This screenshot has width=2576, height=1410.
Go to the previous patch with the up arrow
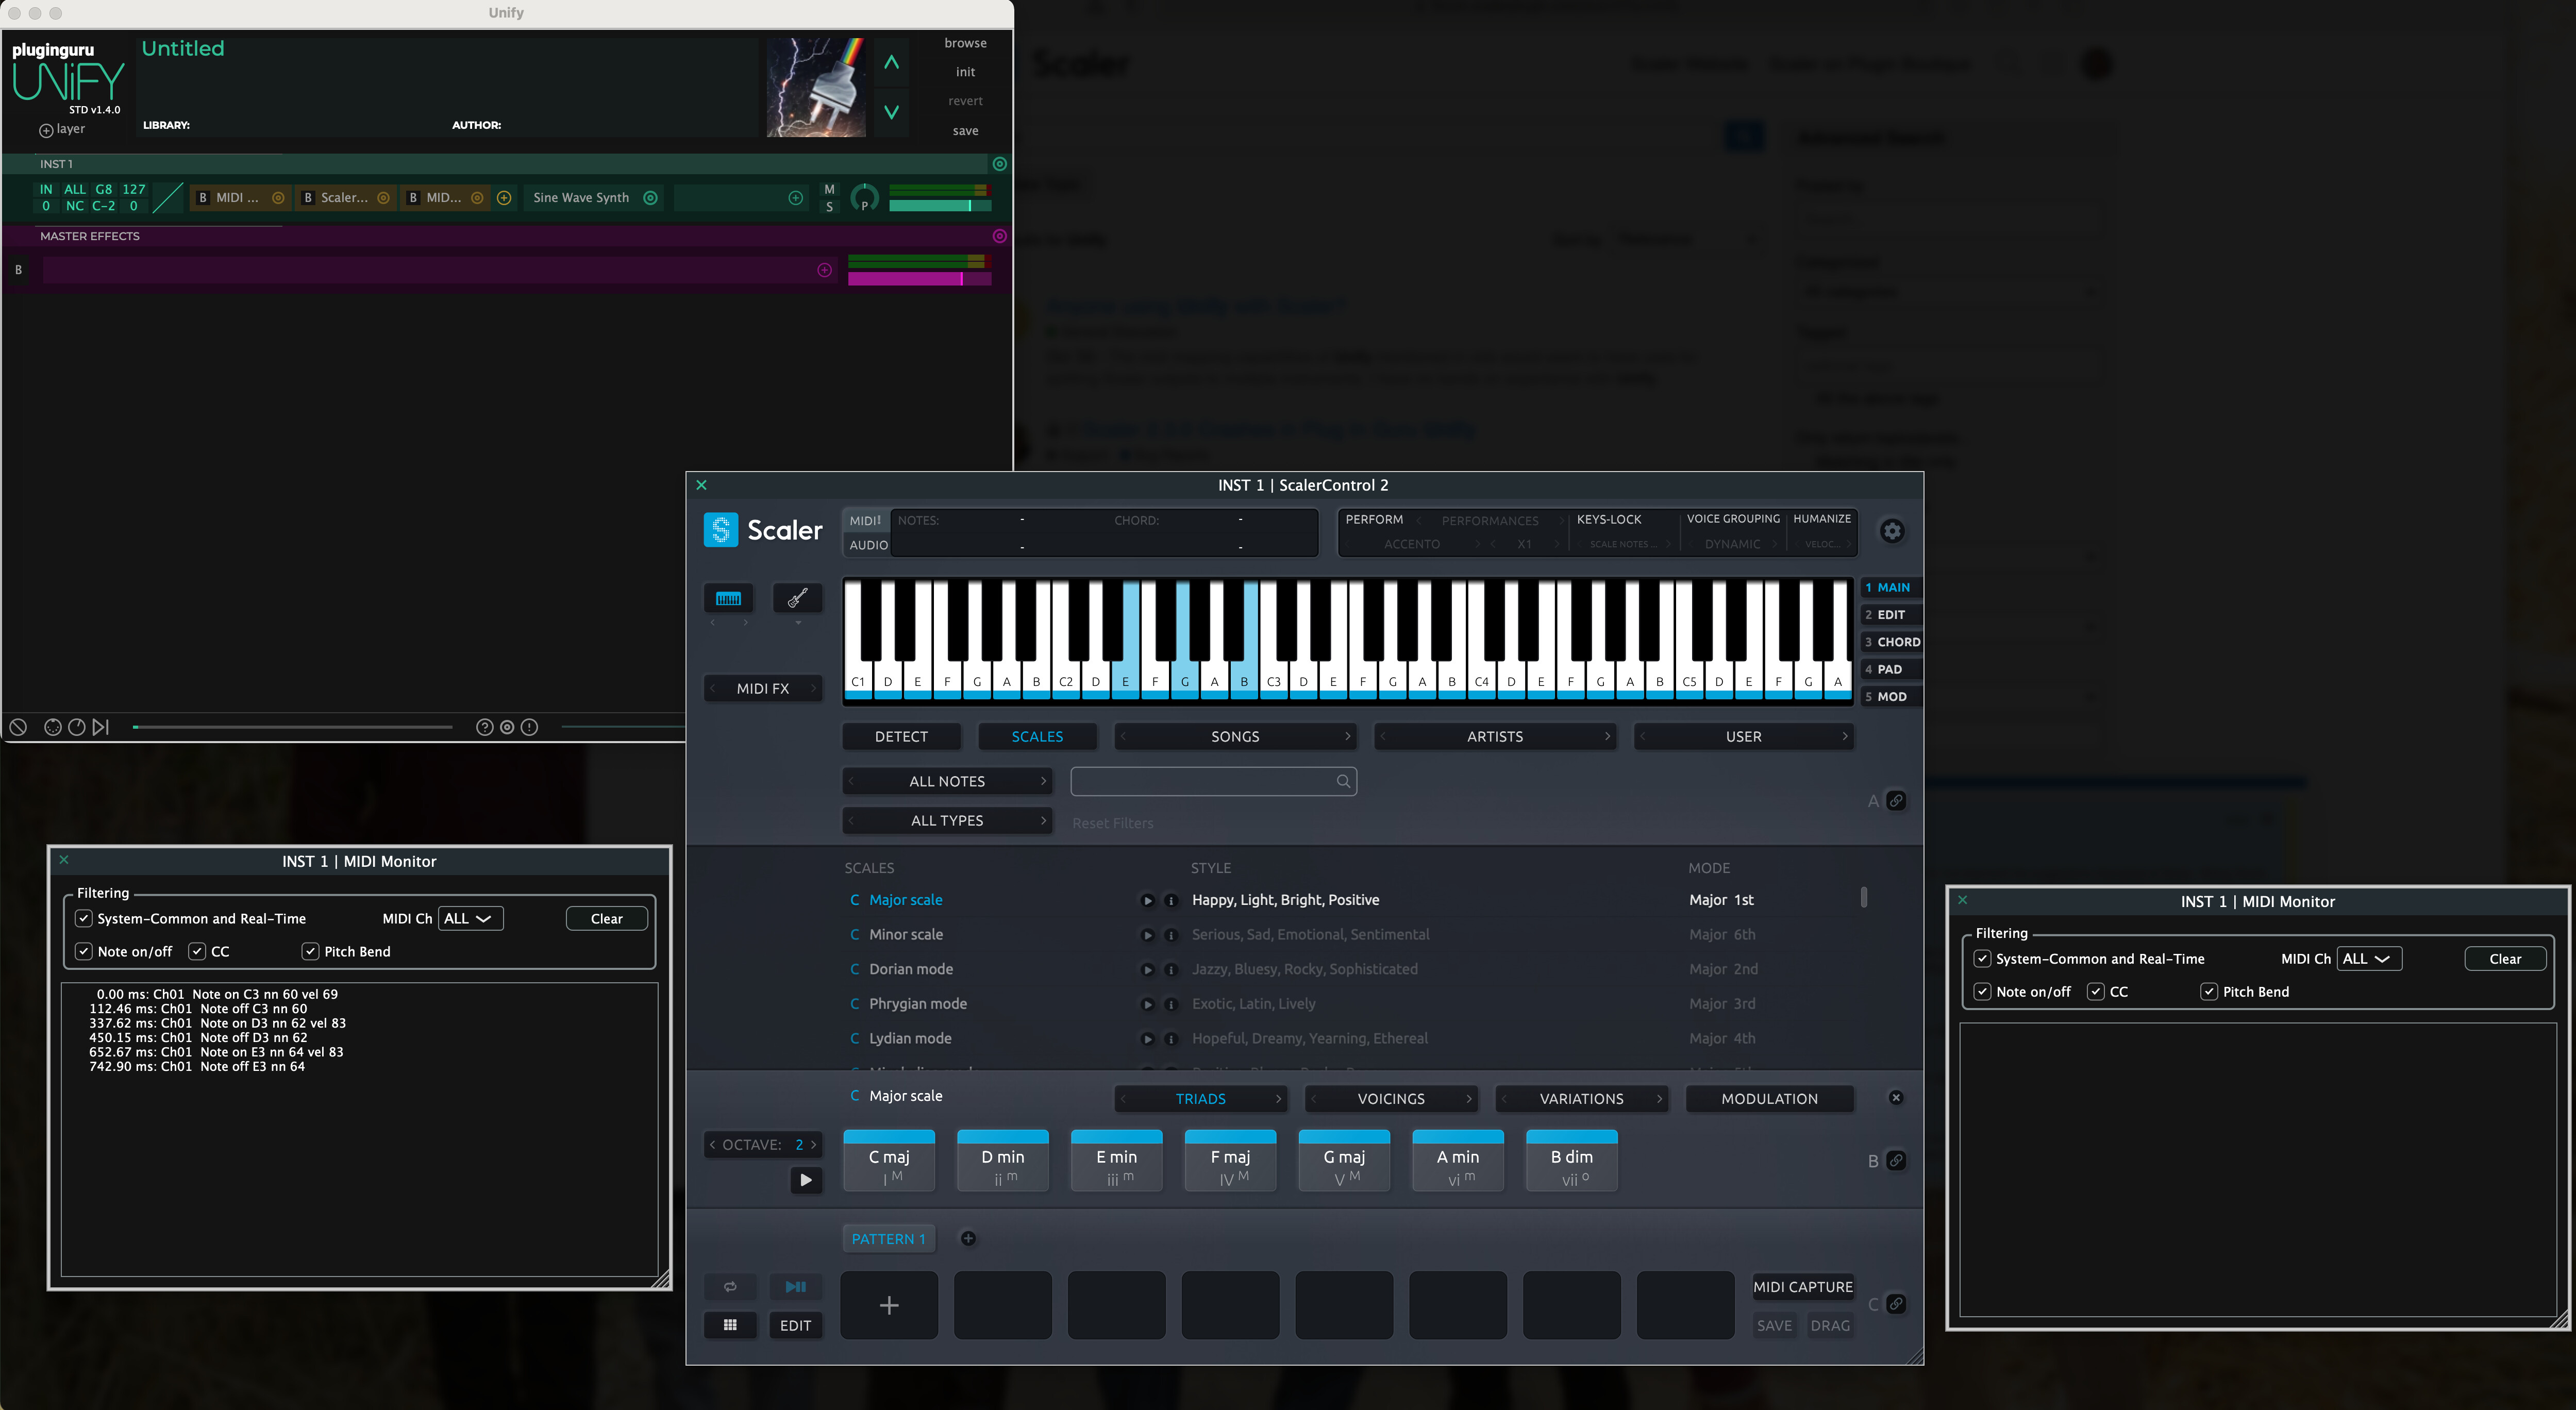click(x=891, y=62)
